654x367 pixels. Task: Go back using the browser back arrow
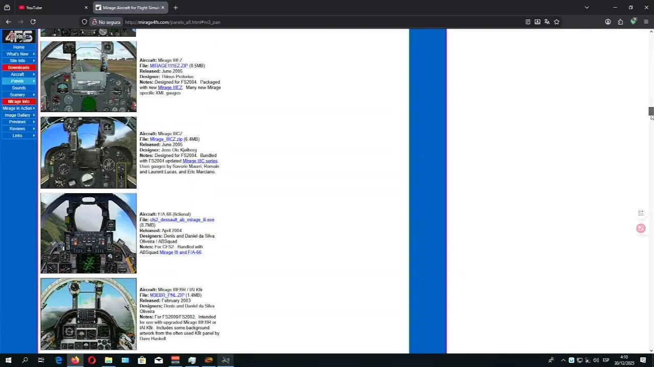click(x=8, y=22)
